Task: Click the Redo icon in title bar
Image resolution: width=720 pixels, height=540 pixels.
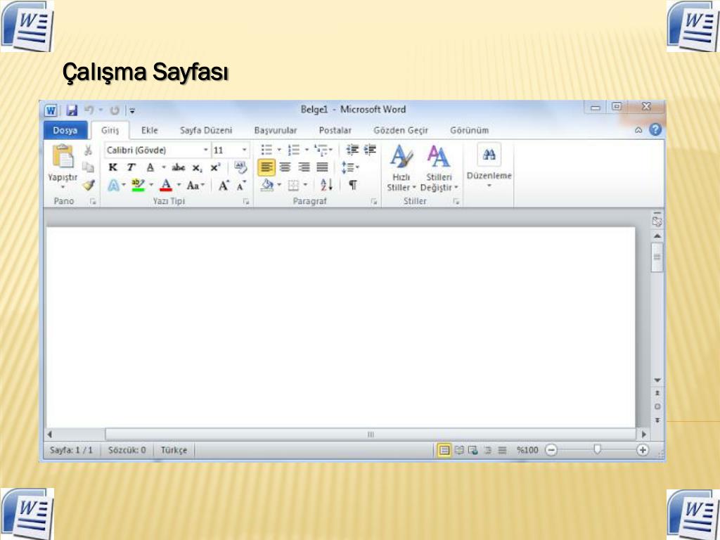Action: point(115,110)
